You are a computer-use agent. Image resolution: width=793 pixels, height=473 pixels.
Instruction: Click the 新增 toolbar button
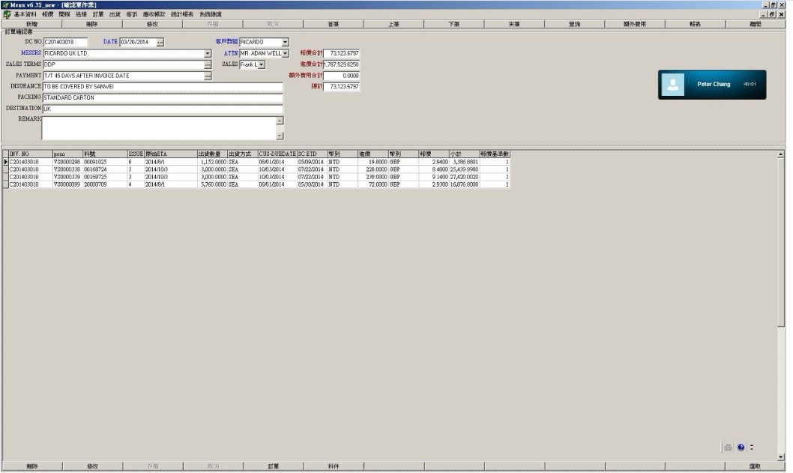click(x=32, y=24)
